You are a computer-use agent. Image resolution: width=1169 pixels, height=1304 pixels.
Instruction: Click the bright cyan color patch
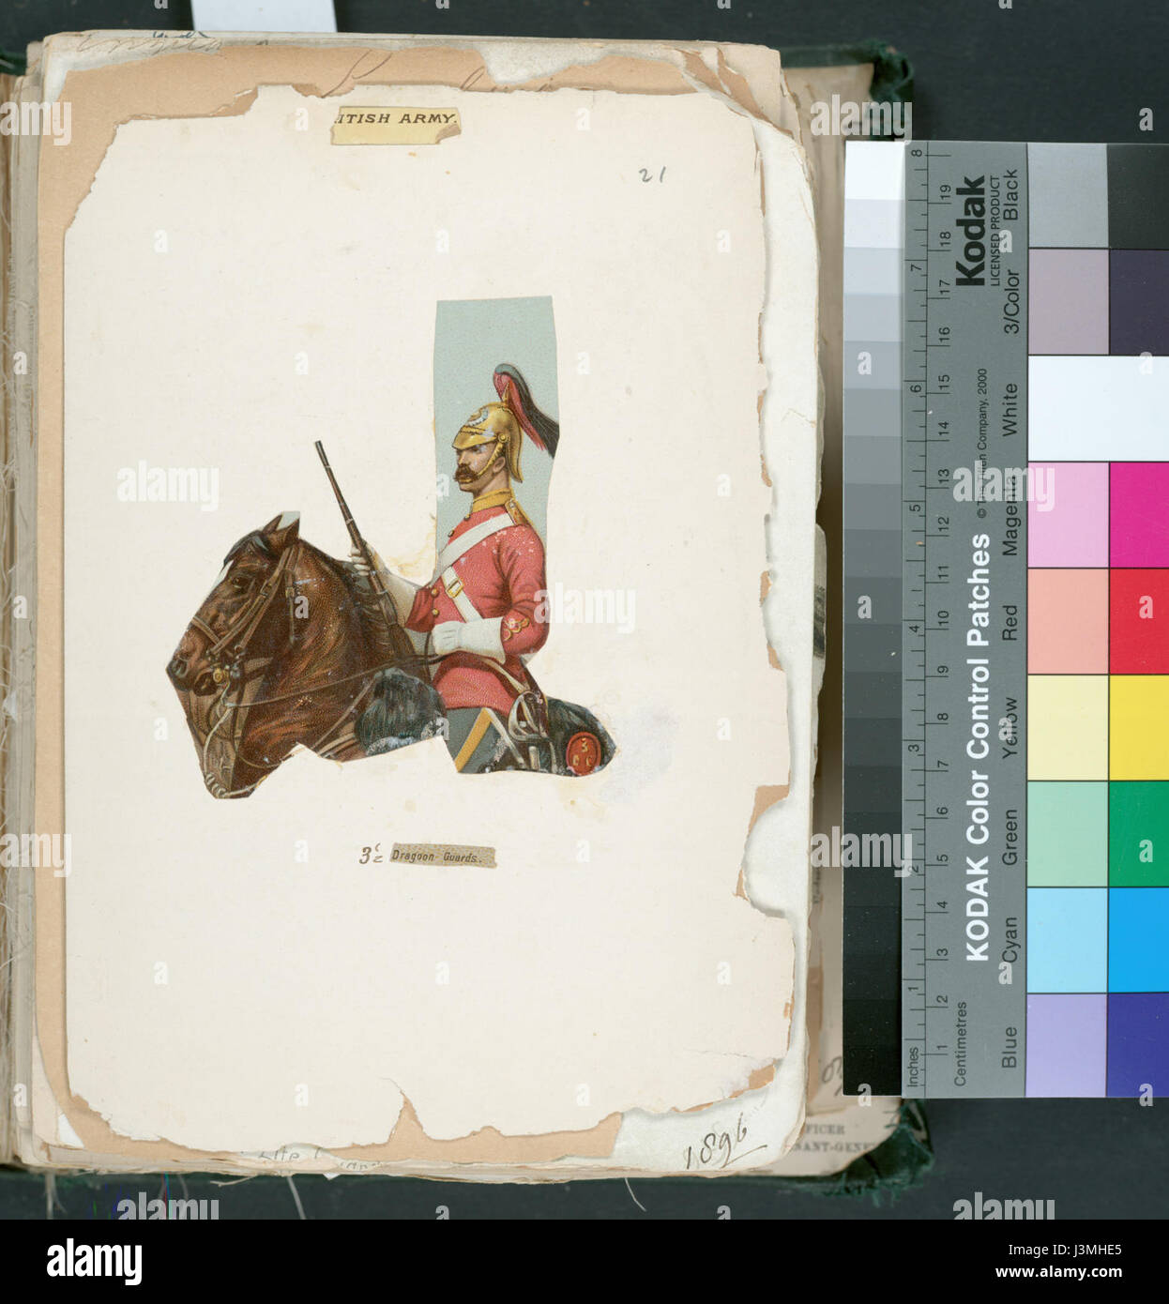coord(1139,939)
